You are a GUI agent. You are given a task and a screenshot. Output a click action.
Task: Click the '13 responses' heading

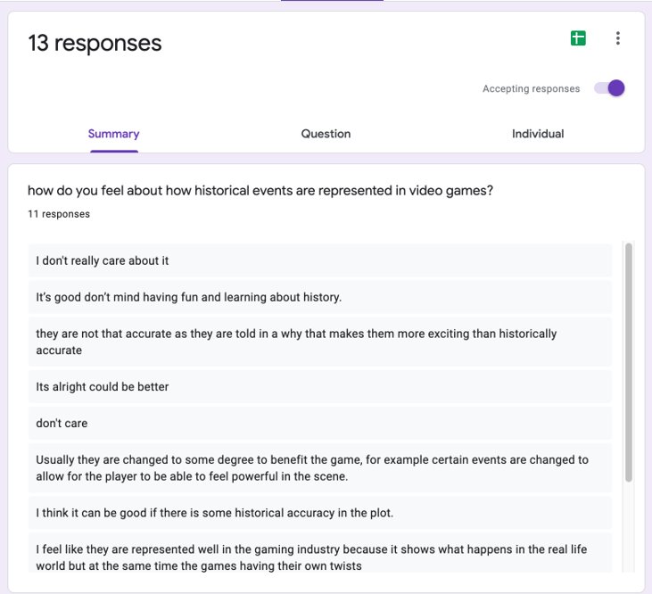click(95, 43)
